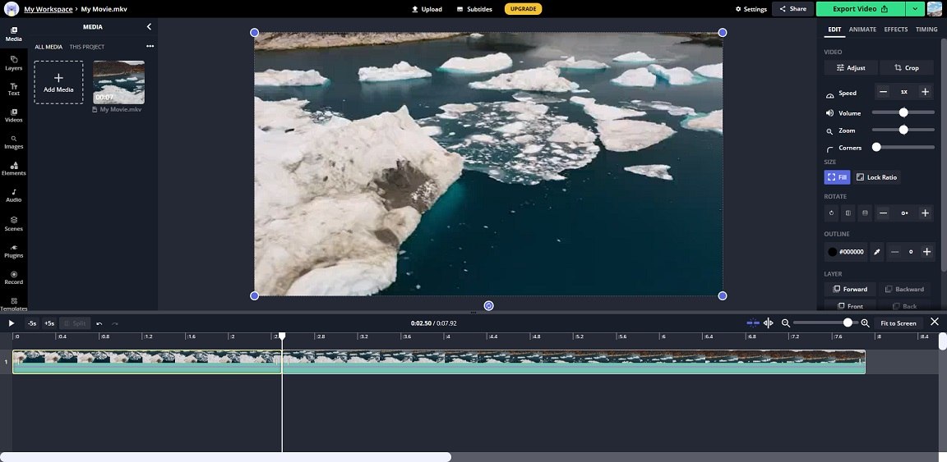Screen dimensions: 947x462
Task: Switch to the Effects tab
Action: pos(896,29)
